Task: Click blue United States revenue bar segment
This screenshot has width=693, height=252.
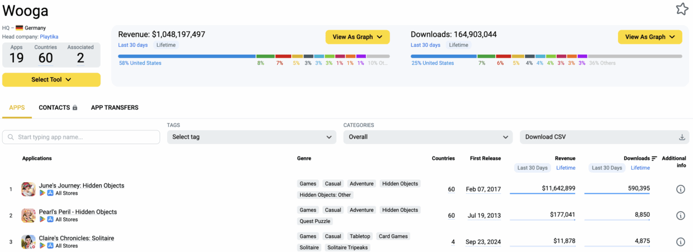Action: coord(187,56)
